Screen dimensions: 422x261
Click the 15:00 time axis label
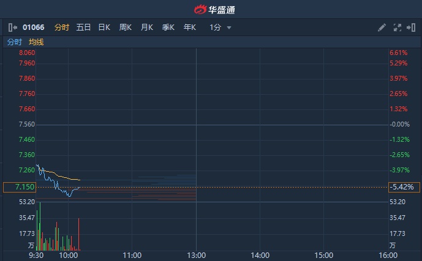(x=324, y=255)
